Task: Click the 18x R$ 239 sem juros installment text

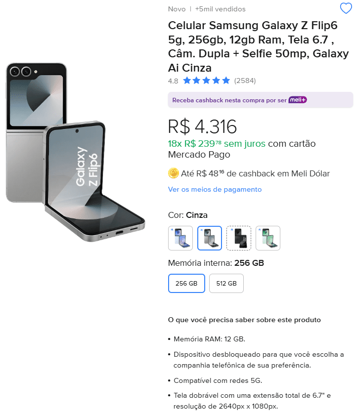Action: pyautogui.click(x=217, y=144)
